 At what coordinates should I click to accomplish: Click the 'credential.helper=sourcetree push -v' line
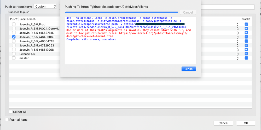point(125,24)
